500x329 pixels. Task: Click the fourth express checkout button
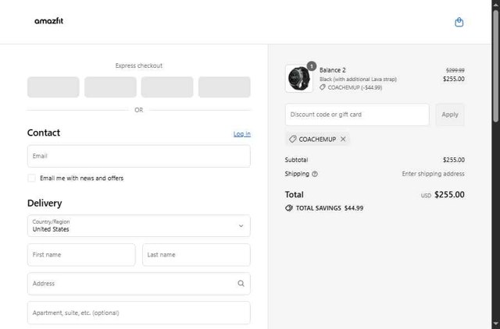click(224, 87)
